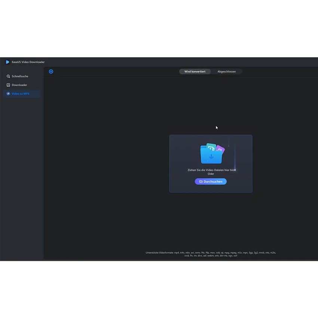This screenshot has width=318, height=318.
Task: Click the EaseUS Video Downloader title text
Action: (28, 62)
